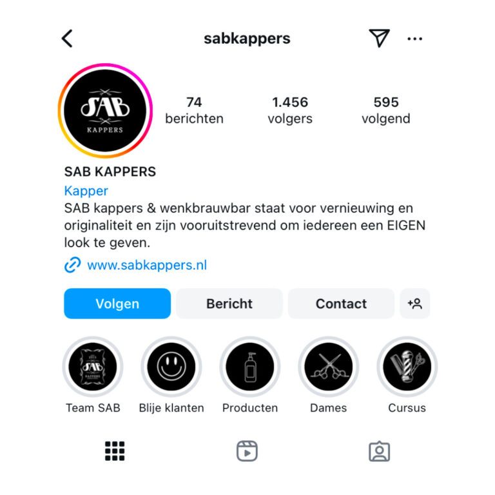Screen dimensions: 495x495
Task: Open the Producten bottle highlight
Action: pyautogui.click(x=250, y=367)
